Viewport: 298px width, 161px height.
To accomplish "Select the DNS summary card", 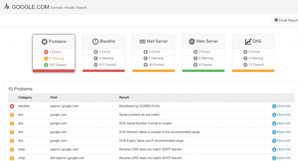I will 253,53.
